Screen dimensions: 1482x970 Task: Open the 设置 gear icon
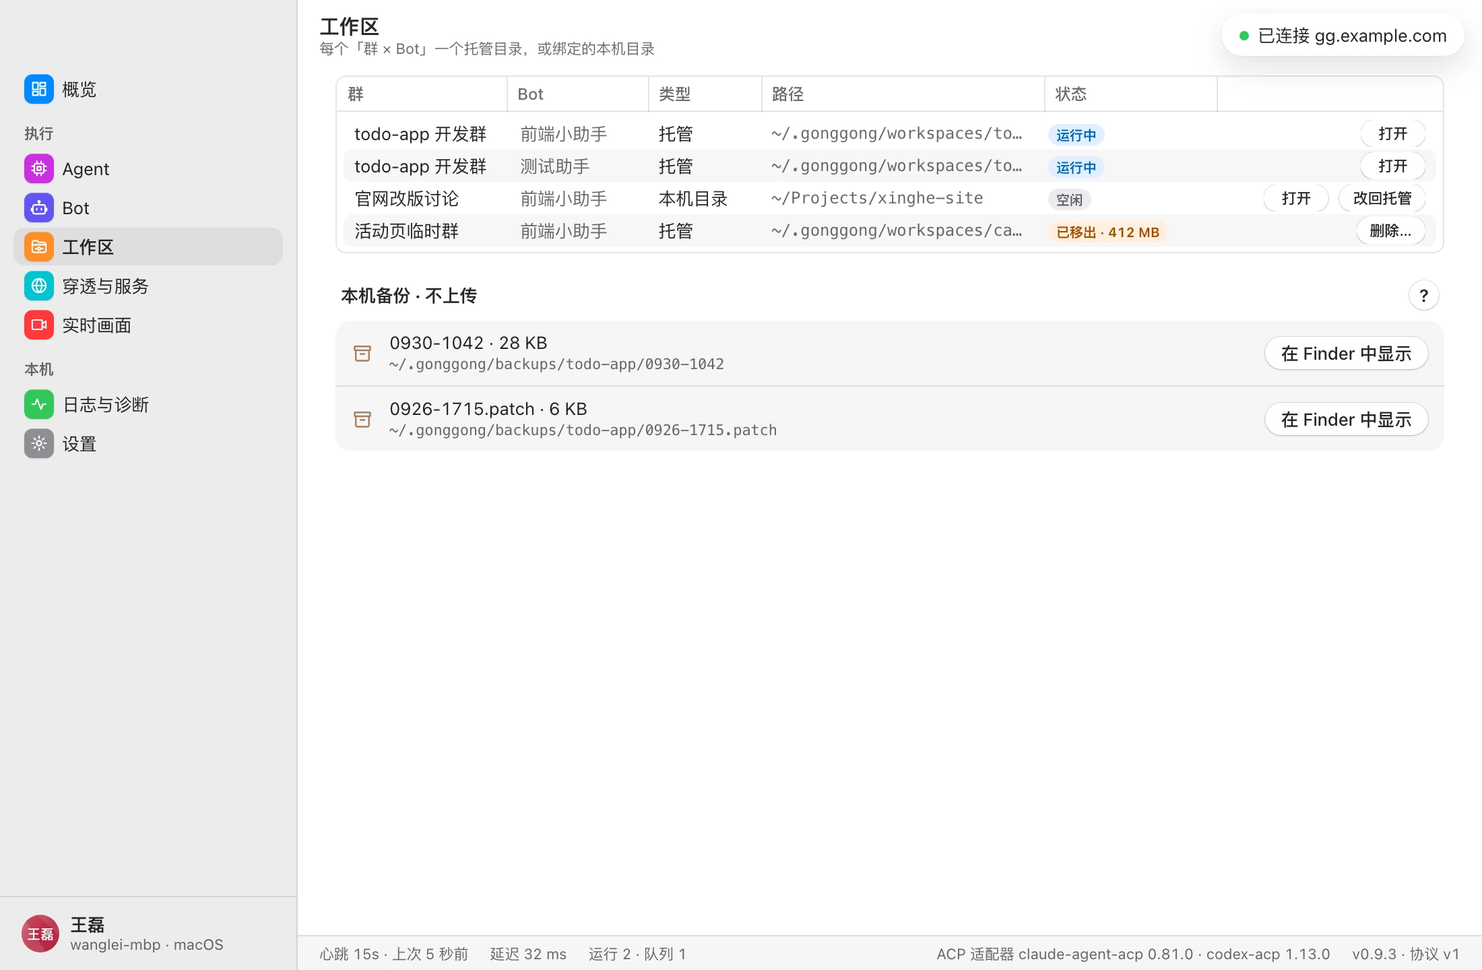(x=39, y=444)
